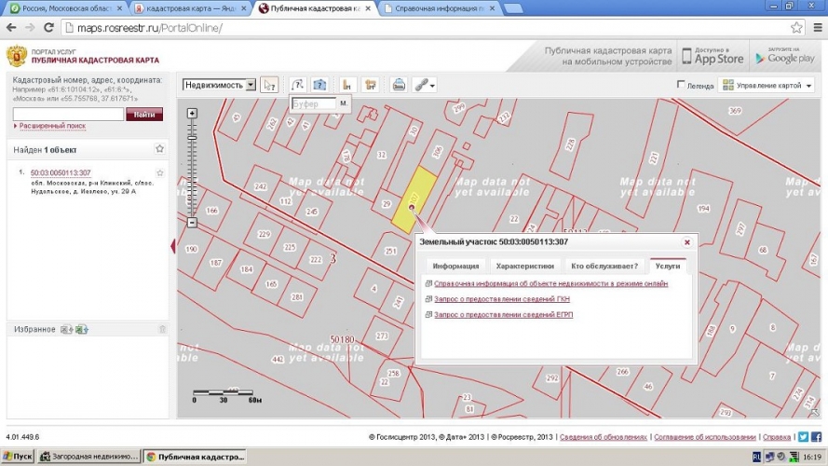Switch to Справочная информация browser tab

point(440,8)
